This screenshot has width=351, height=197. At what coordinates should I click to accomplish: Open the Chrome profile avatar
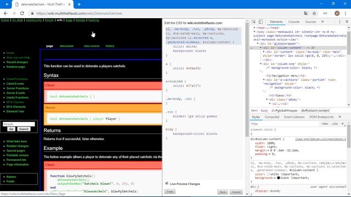click(x=337, y=13)
